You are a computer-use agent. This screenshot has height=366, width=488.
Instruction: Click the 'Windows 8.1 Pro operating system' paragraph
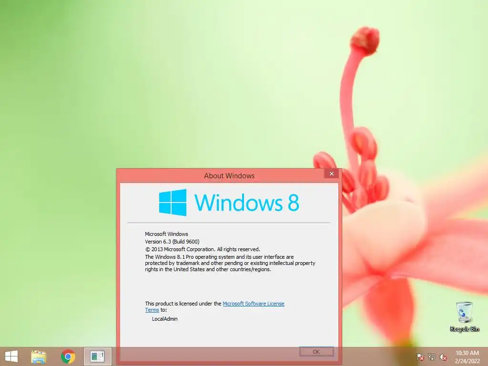(x=230, y=263)
